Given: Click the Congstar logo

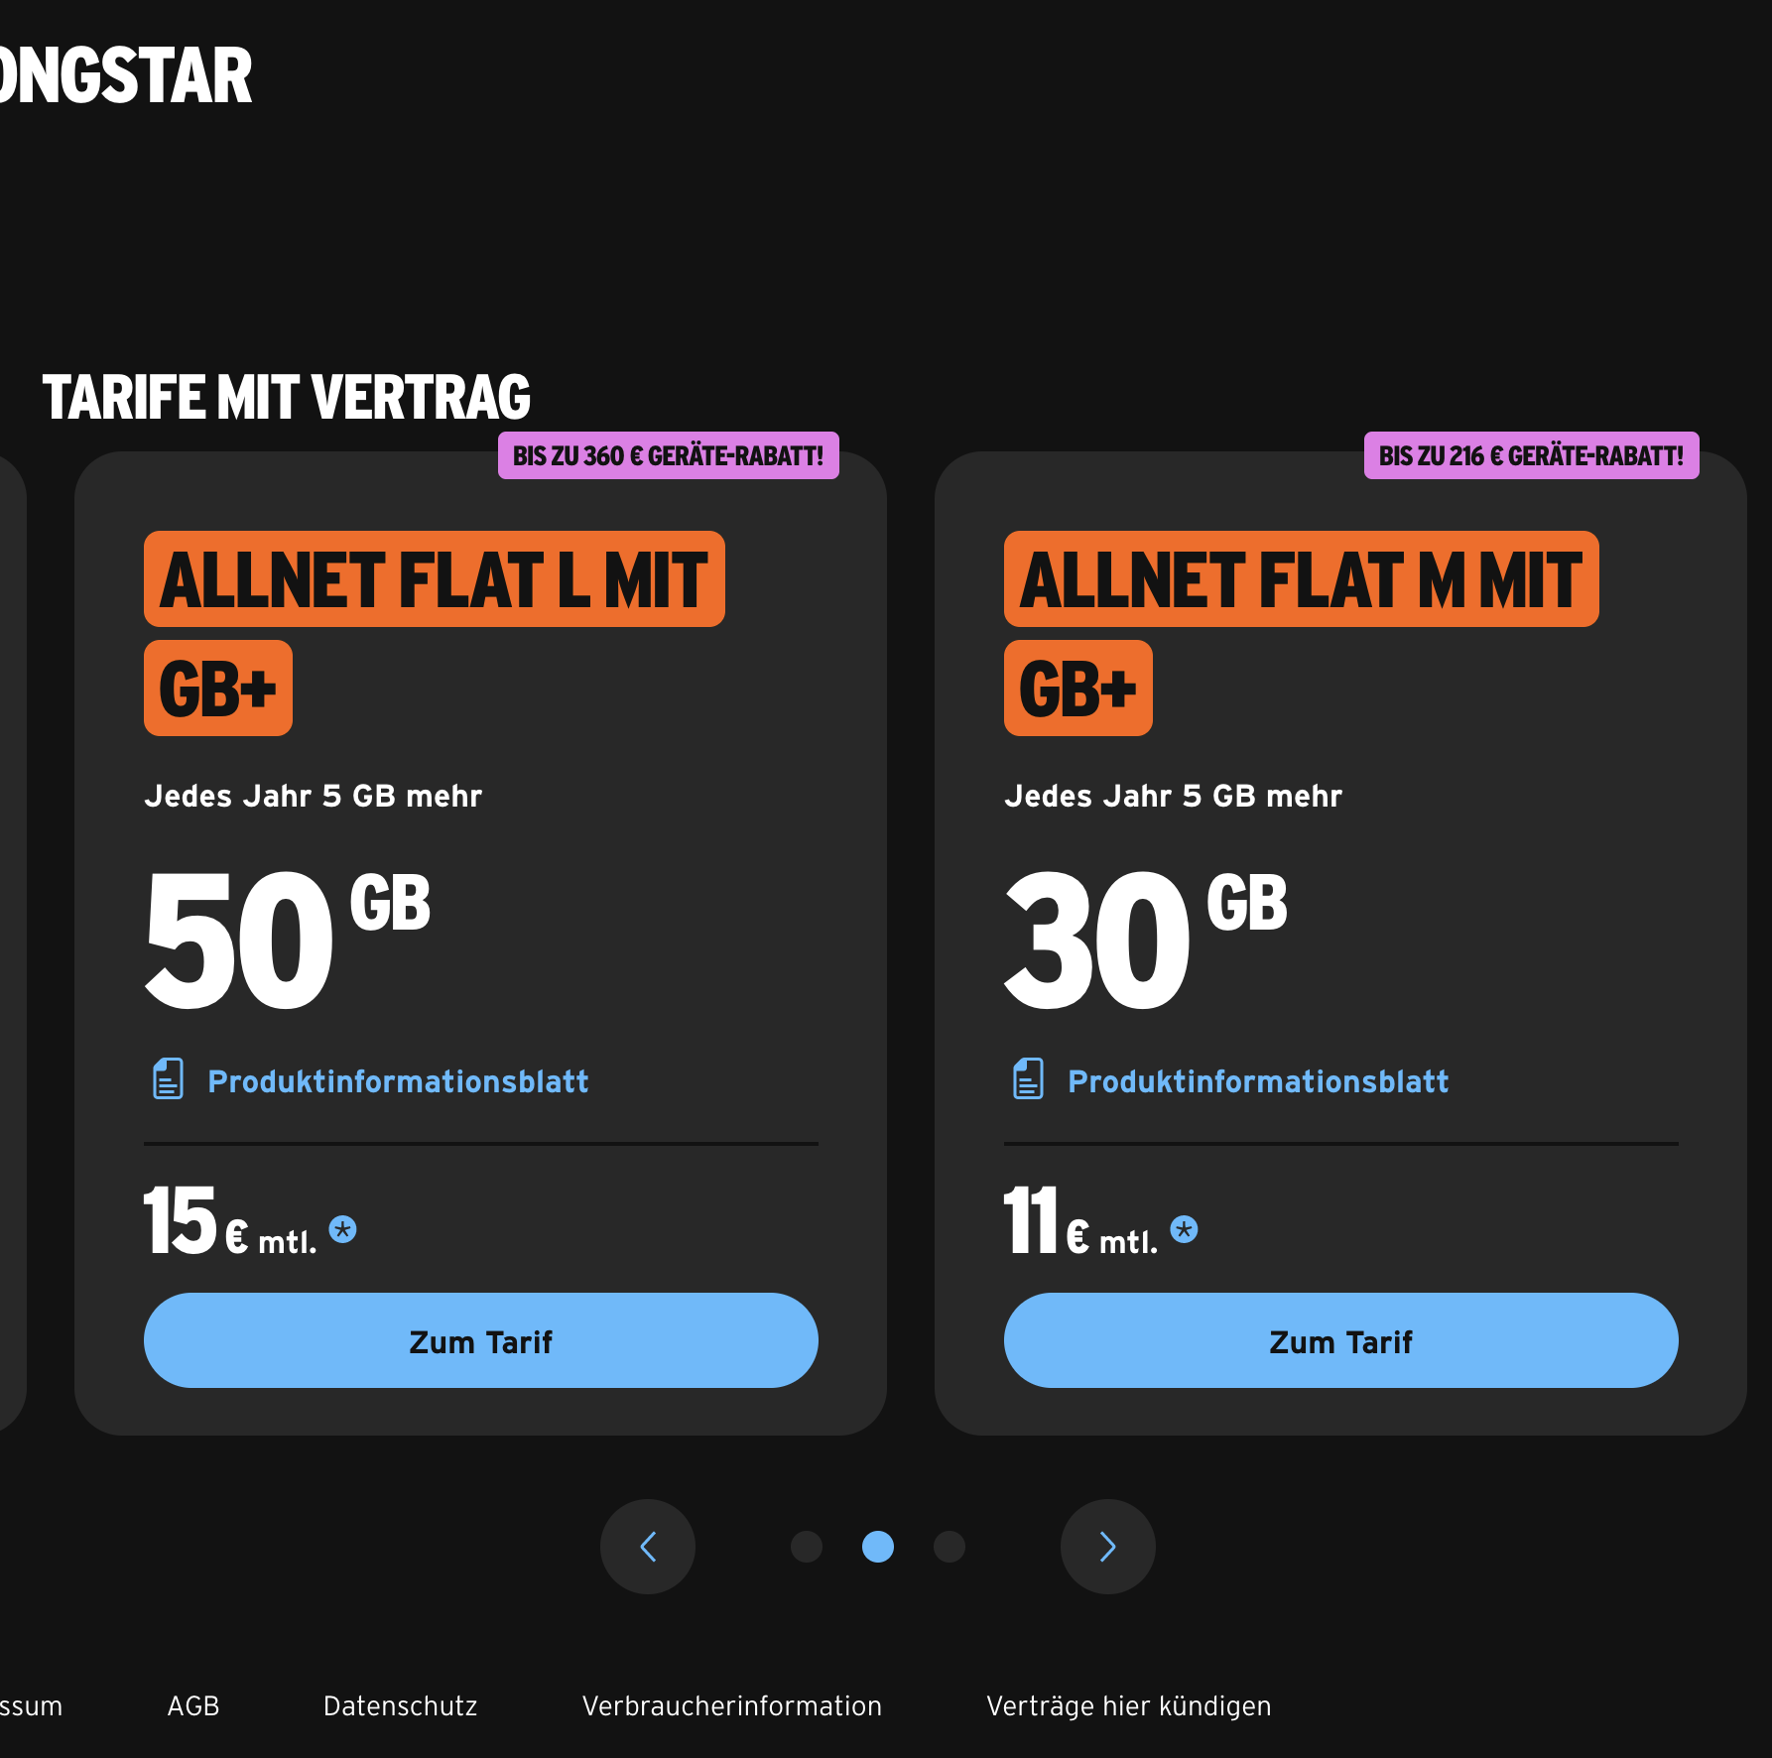Looking at the screenshot, I should pos(124,76).
